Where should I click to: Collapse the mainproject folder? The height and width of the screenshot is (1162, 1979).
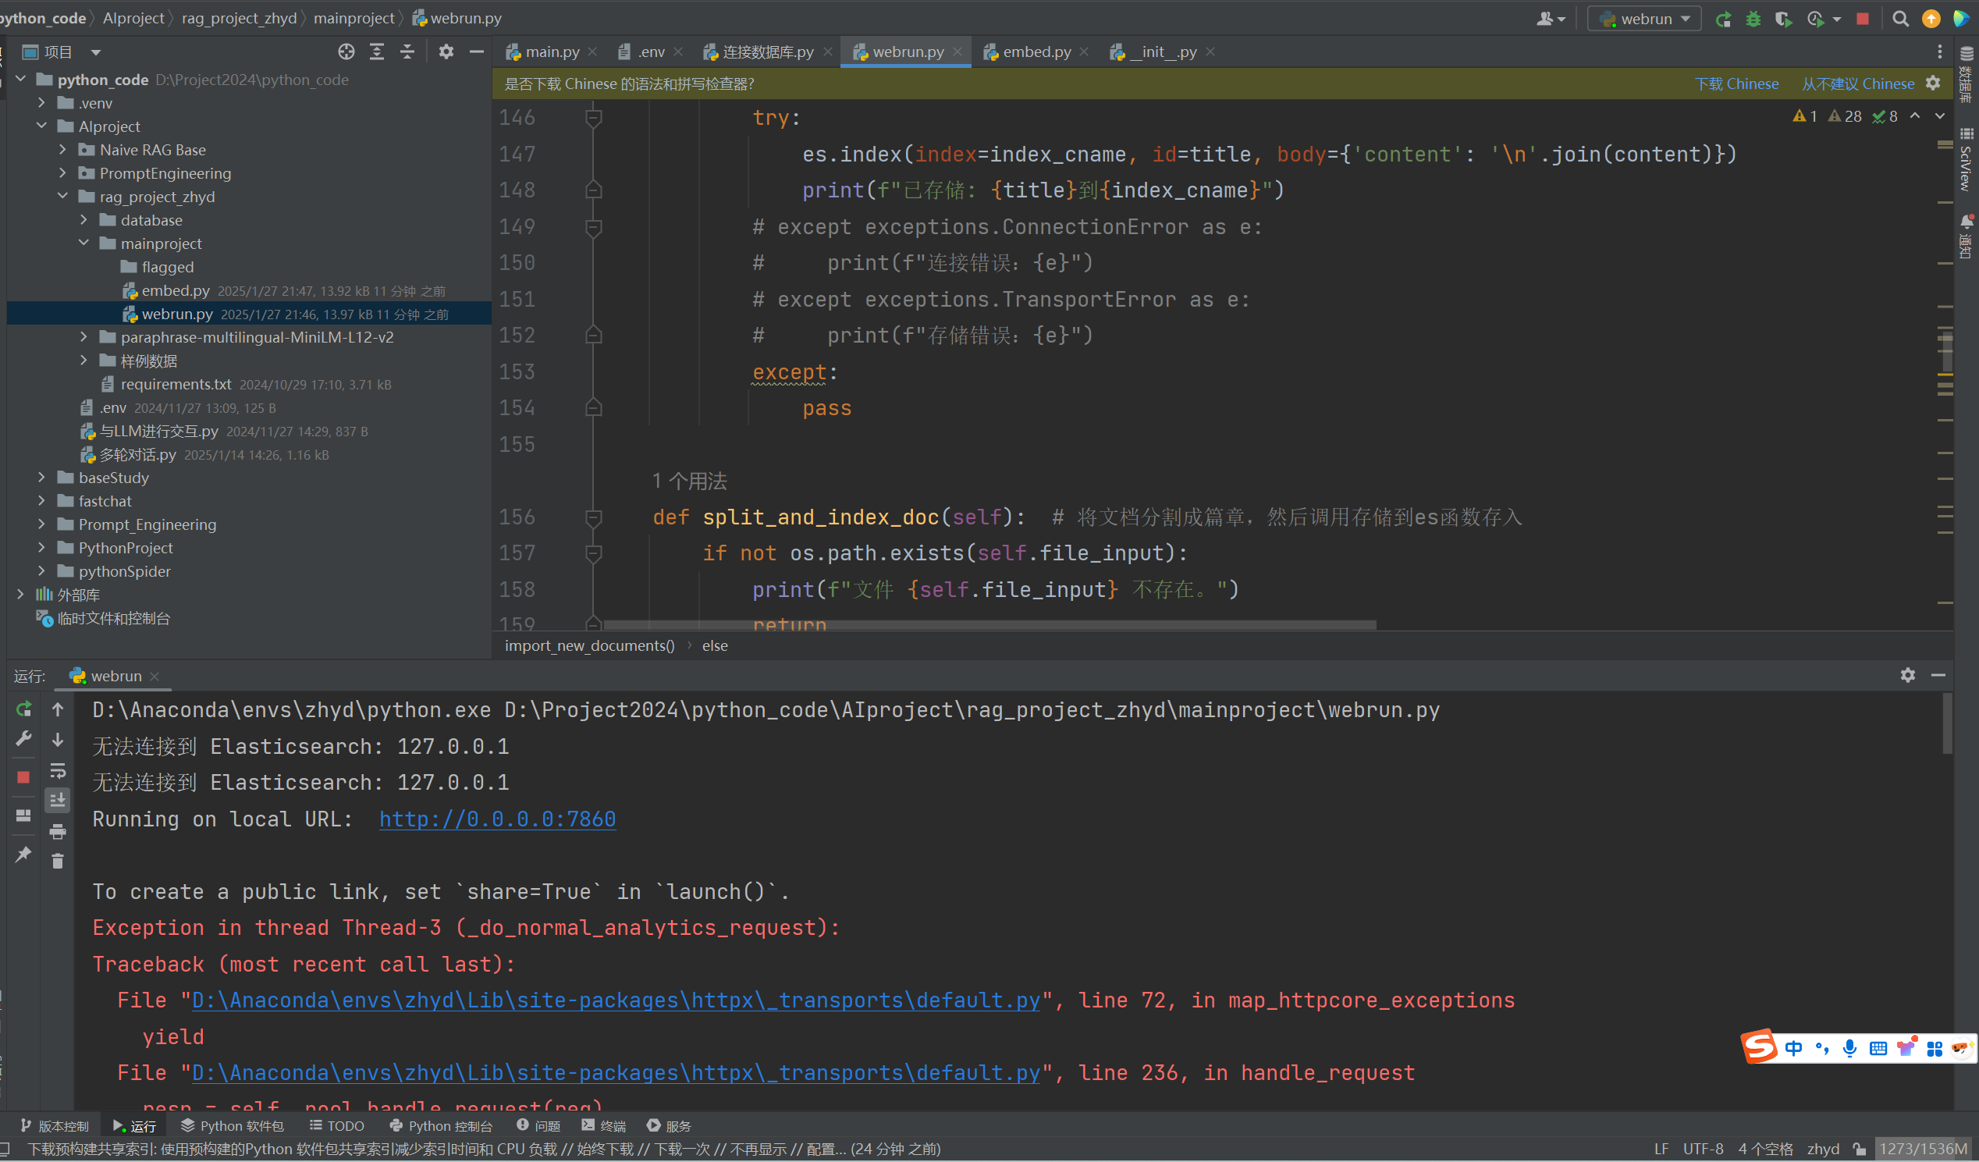pyautogui.click(x=84, y=243)
